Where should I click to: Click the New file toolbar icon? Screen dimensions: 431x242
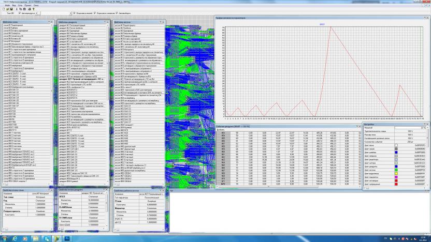[3, 9]
